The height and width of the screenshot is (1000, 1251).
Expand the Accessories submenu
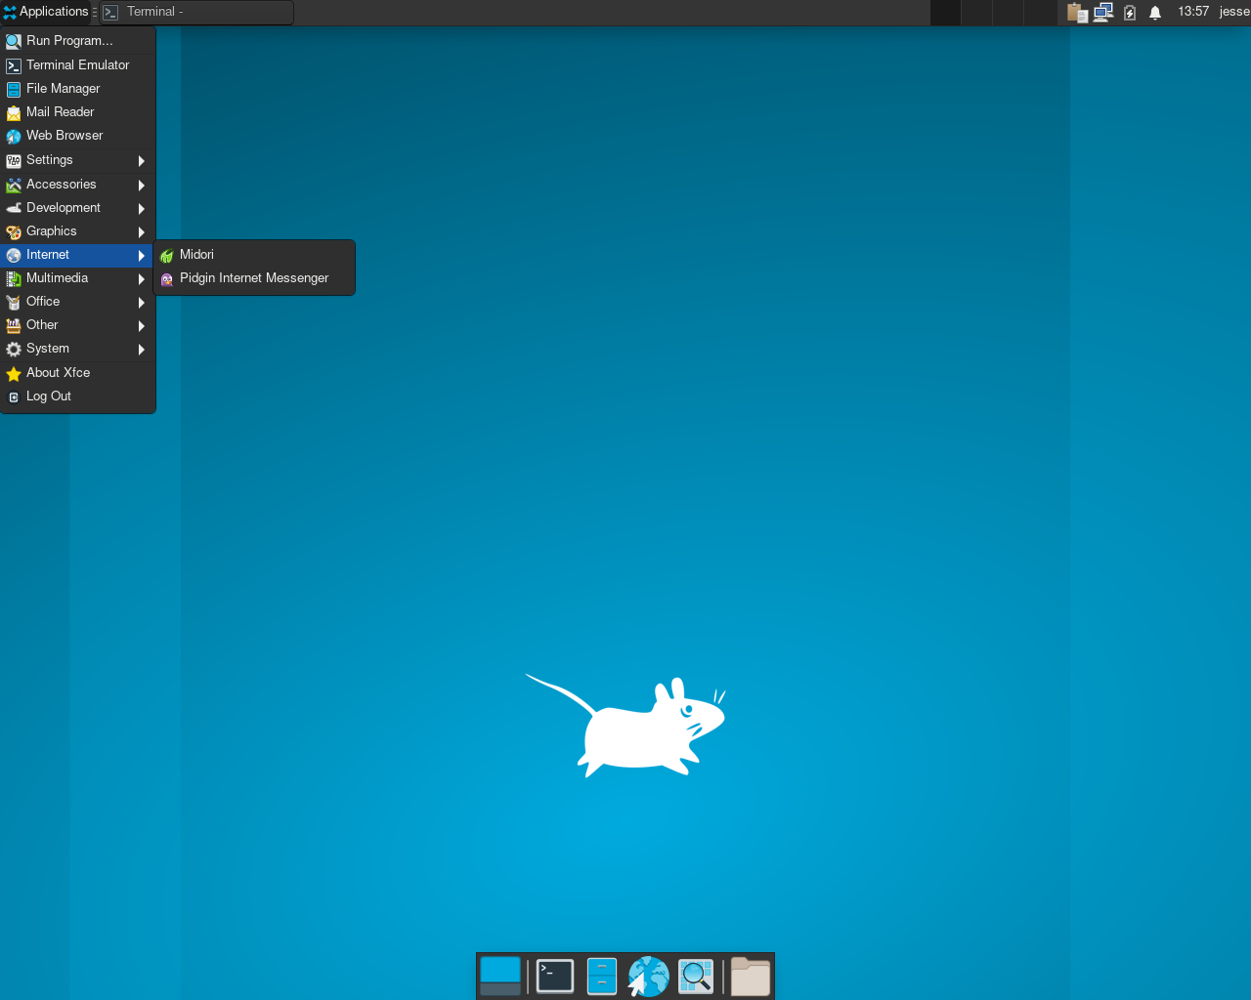77,185
